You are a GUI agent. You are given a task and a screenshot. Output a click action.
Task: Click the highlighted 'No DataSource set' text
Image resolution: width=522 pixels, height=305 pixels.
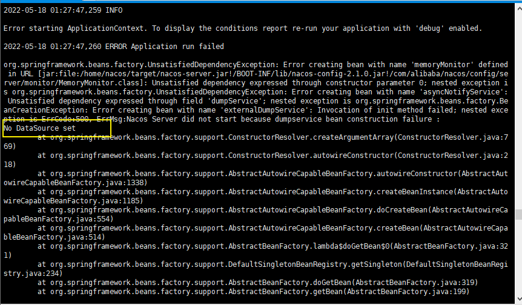pyautogui.click(x=39, y=128)
